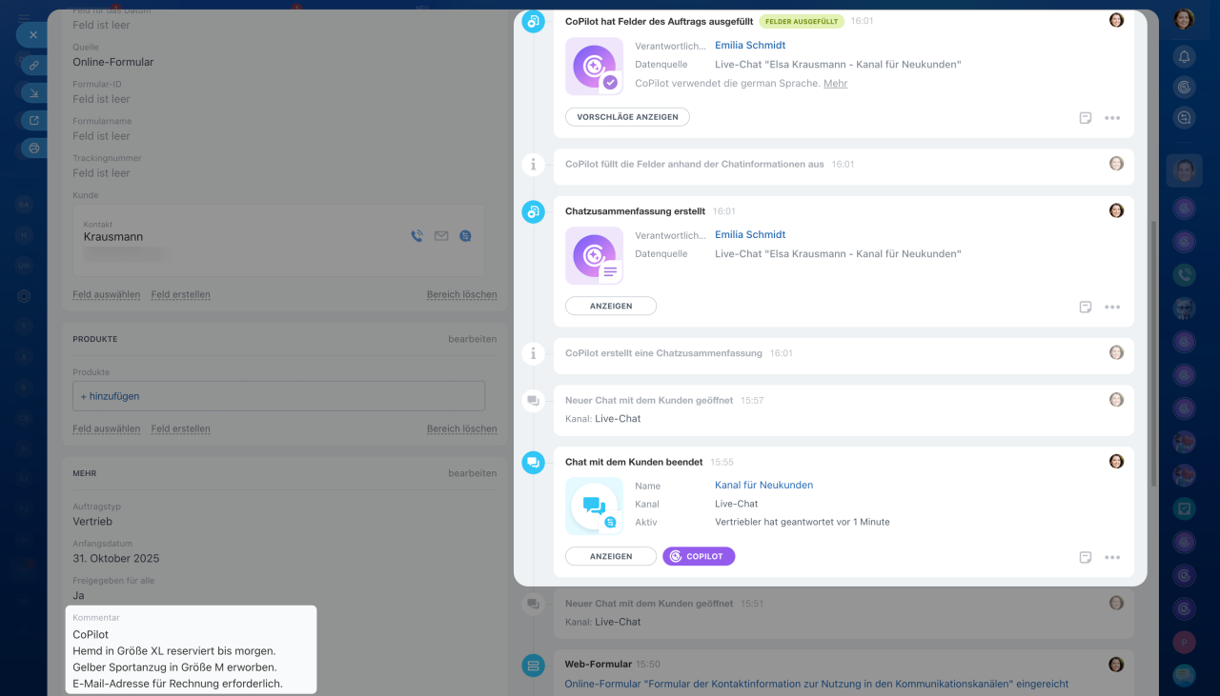
Task: Click the printer icon in left strip
Action: point(34,149)
